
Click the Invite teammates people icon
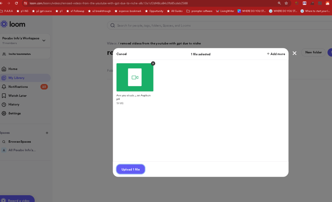click(x=4, y=54)
